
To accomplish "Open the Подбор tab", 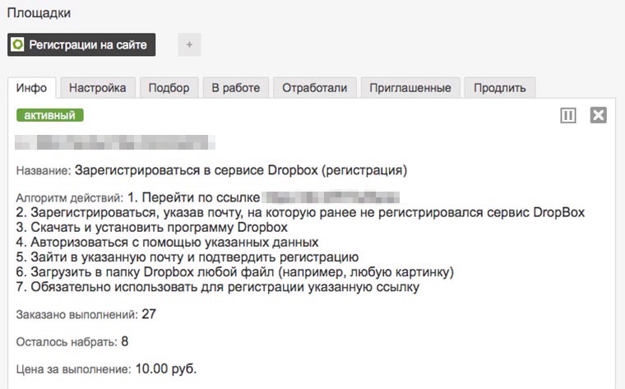I will (x=169, y=88).
